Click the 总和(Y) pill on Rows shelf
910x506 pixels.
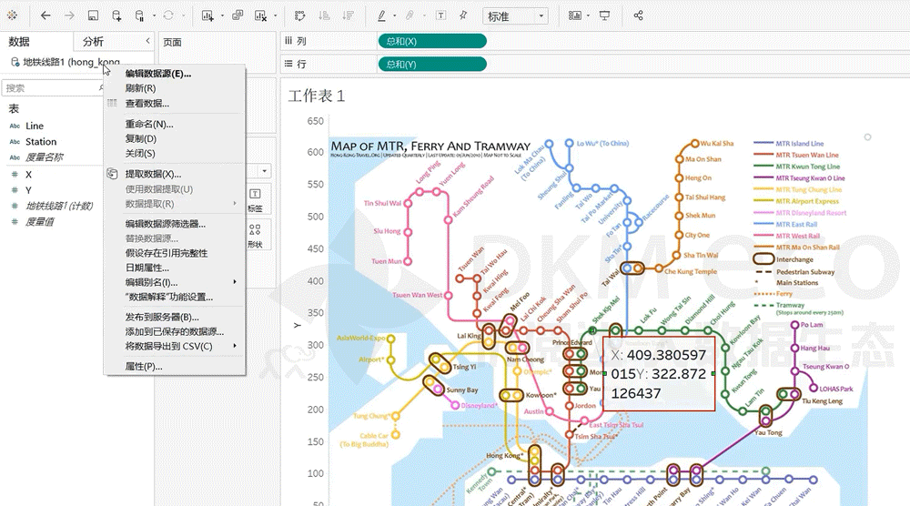pos(432,65)
